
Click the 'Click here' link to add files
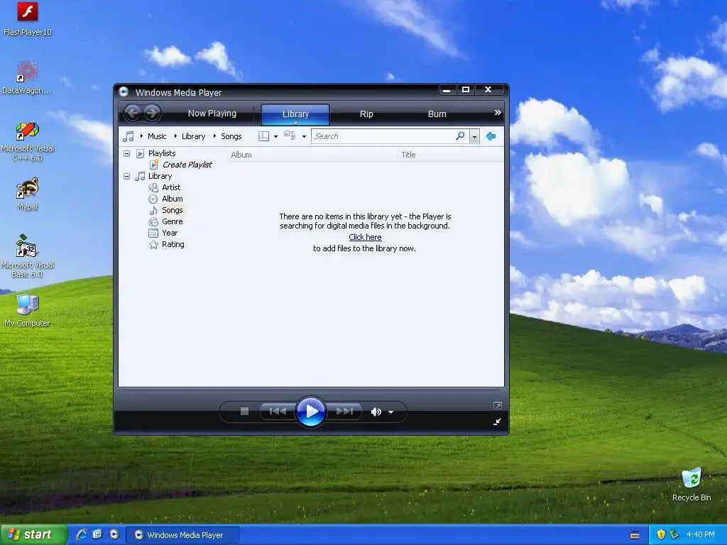[x=365, y=237]
